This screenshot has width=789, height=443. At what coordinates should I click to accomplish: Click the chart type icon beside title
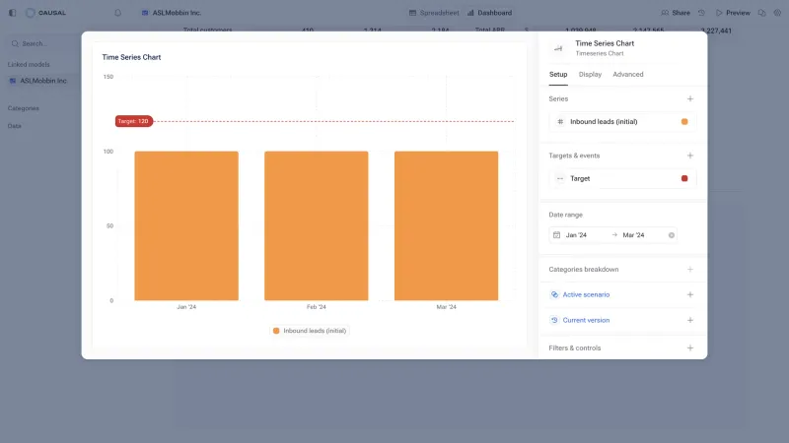coord(558,48)
